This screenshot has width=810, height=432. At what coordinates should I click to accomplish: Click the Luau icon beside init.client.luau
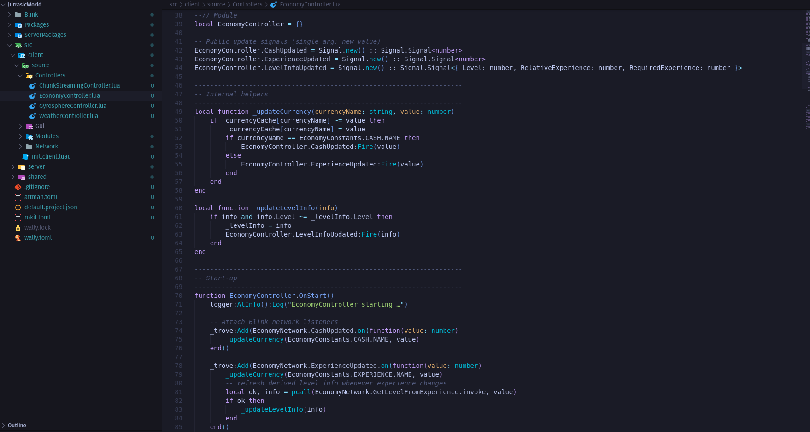point(25,157)
